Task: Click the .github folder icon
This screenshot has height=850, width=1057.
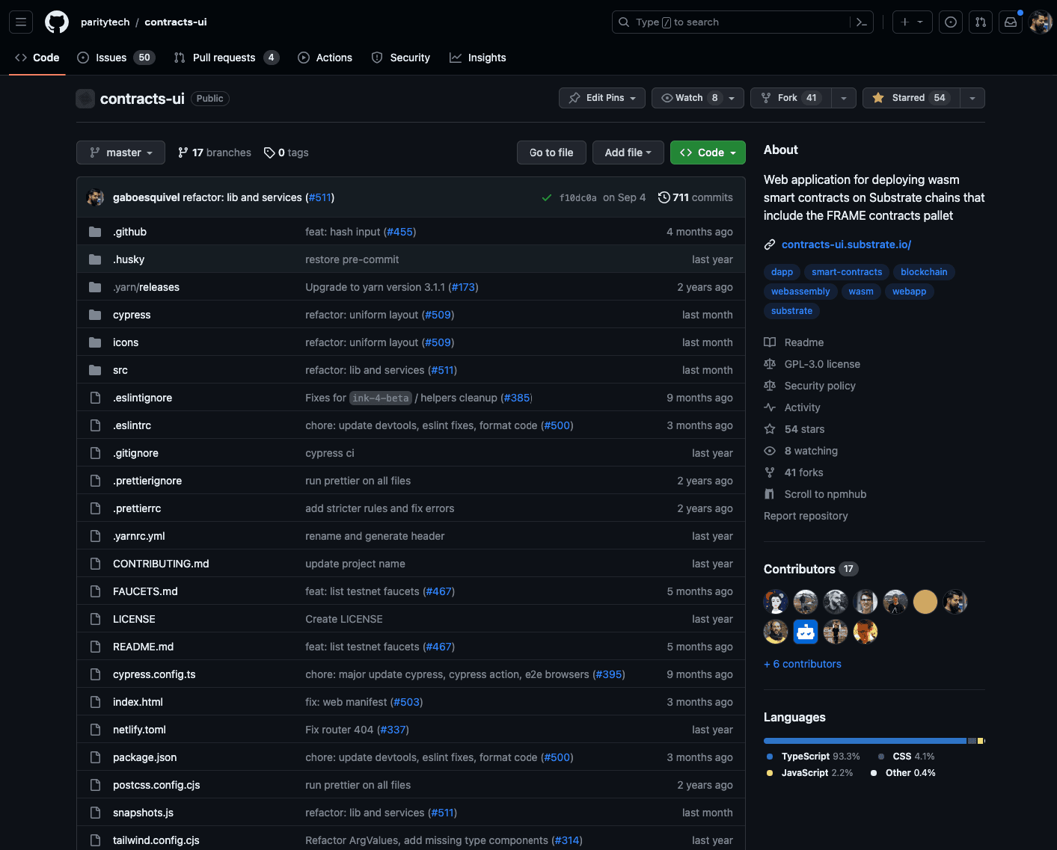Action: (95, 232)
